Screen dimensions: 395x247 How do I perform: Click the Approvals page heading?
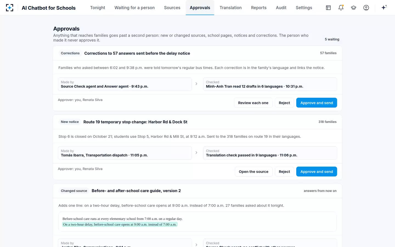pos(66,29)
